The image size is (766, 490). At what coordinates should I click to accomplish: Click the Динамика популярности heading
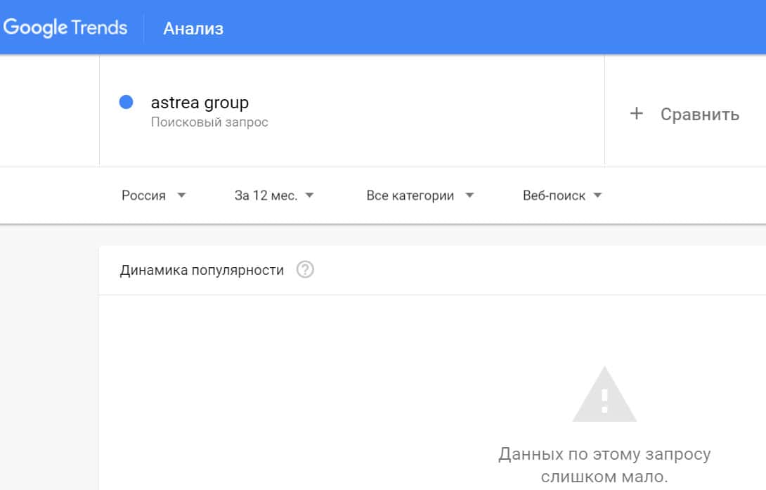coord(202,270)
